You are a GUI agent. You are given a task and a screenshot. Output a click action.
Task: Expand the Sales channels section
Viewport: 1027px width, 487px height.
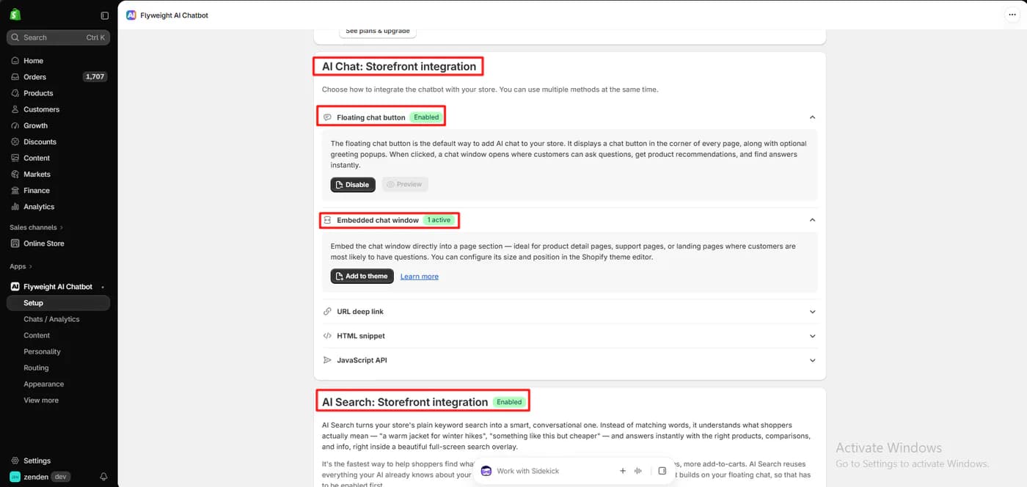(37, 227)
